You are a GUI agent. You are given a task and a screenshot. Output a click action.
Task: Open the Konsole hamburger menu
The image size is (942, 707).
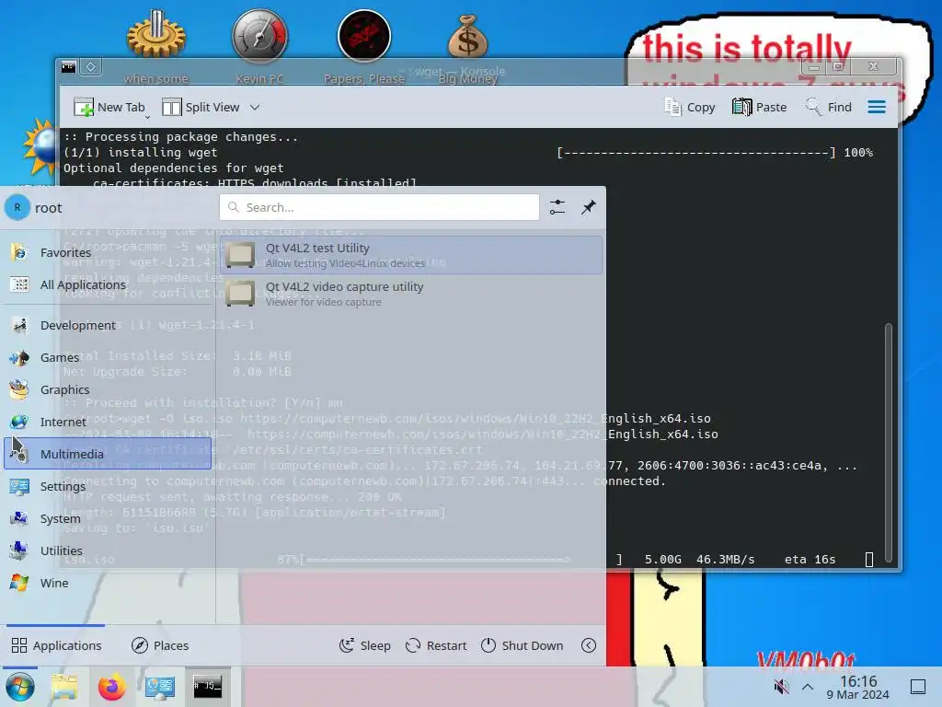(877, 107)
